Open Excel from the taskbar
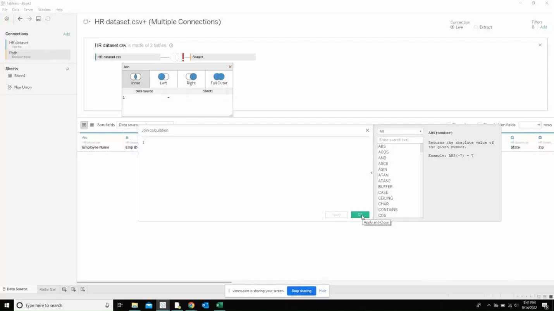This screenshot has width=554, height=311. [x=219, y=305]
